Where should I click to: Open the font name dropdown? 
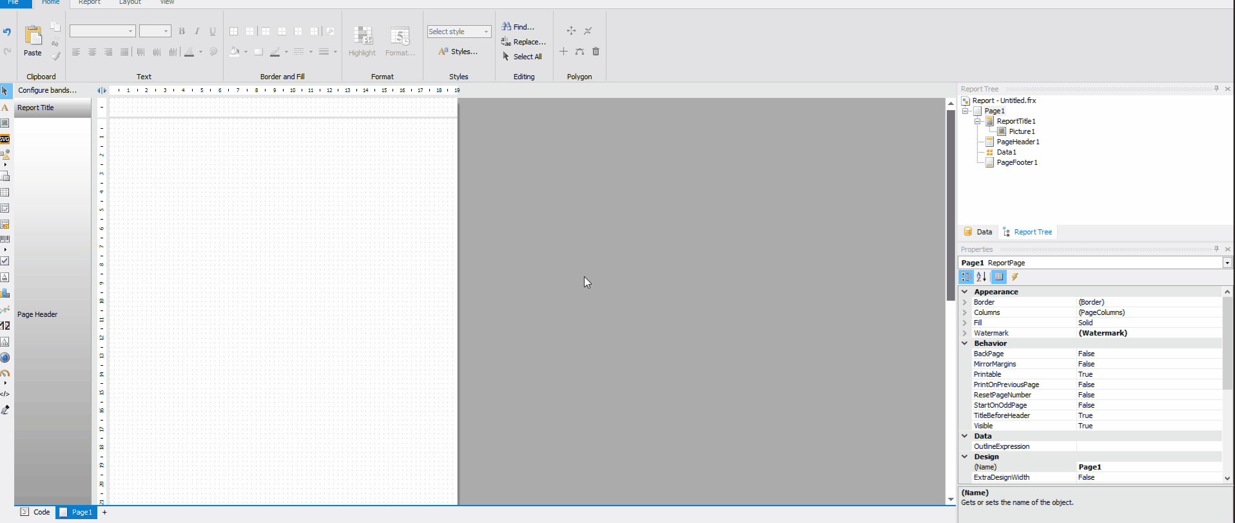coord(130,31)
